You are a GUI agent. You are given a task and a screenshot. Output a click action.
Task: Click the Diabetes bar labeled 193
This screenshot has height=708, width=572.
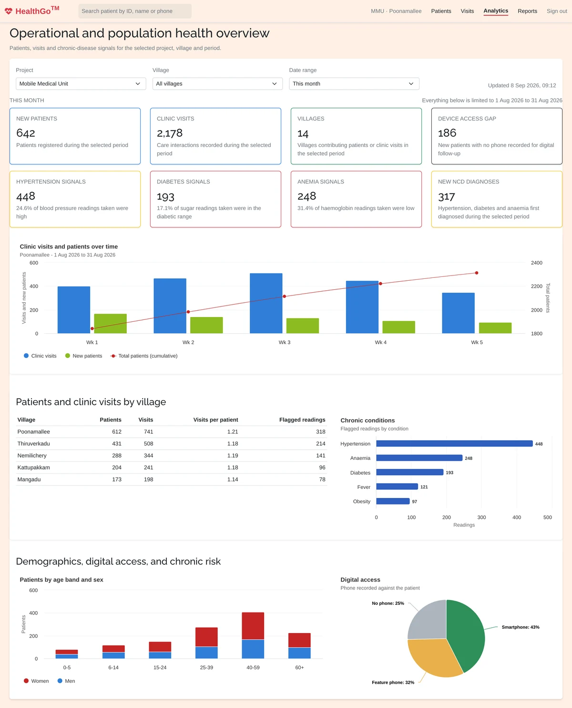410,472
